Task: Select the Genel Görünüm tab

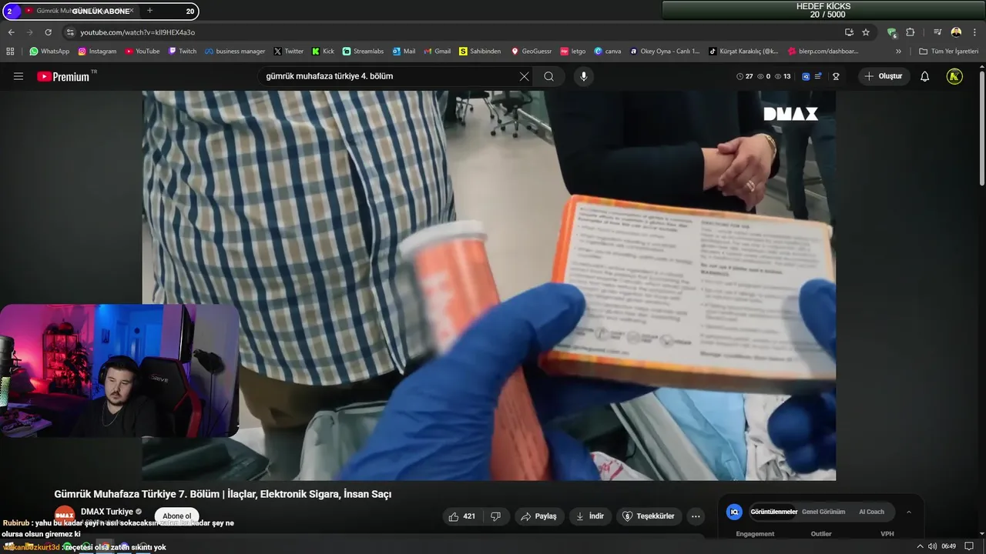Action: coord(823,512)
